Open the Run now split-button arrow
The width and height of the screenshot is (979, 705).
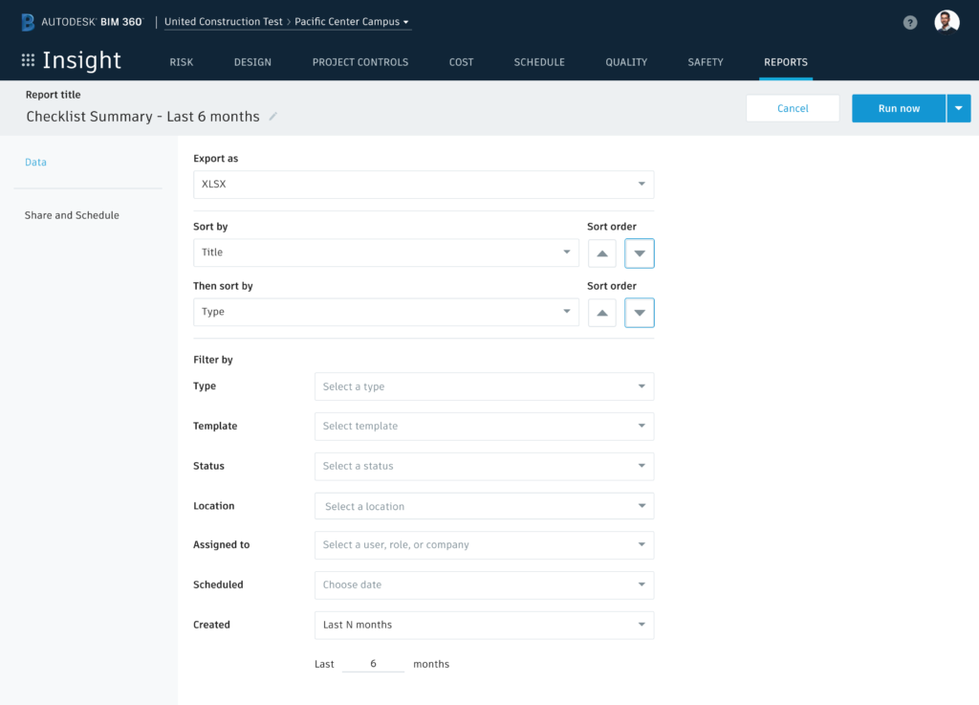coord(958,108)
